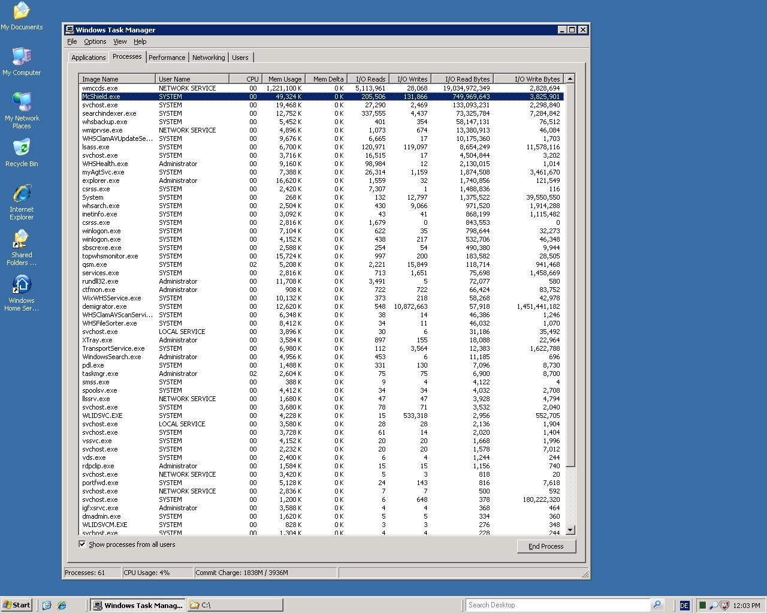Open the Options menu
Screen dimensions: 767x614
click(x=95, y=41)
